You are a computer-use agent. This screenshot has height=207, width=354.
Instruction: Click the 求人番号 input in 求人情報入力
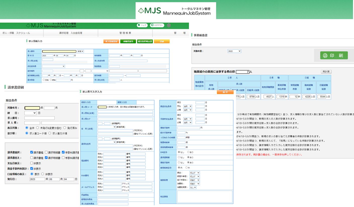coord(59,51)
